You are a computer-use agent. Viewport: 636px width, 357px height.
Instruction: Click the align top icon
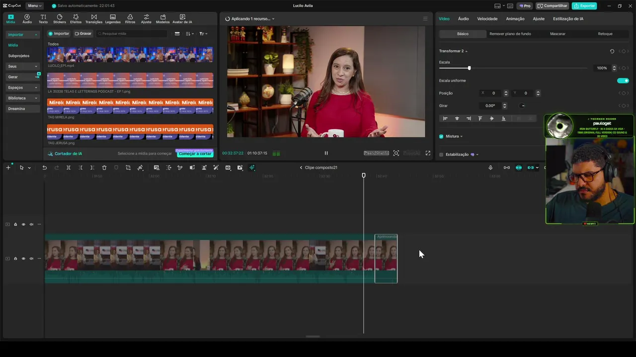(480, 119)
